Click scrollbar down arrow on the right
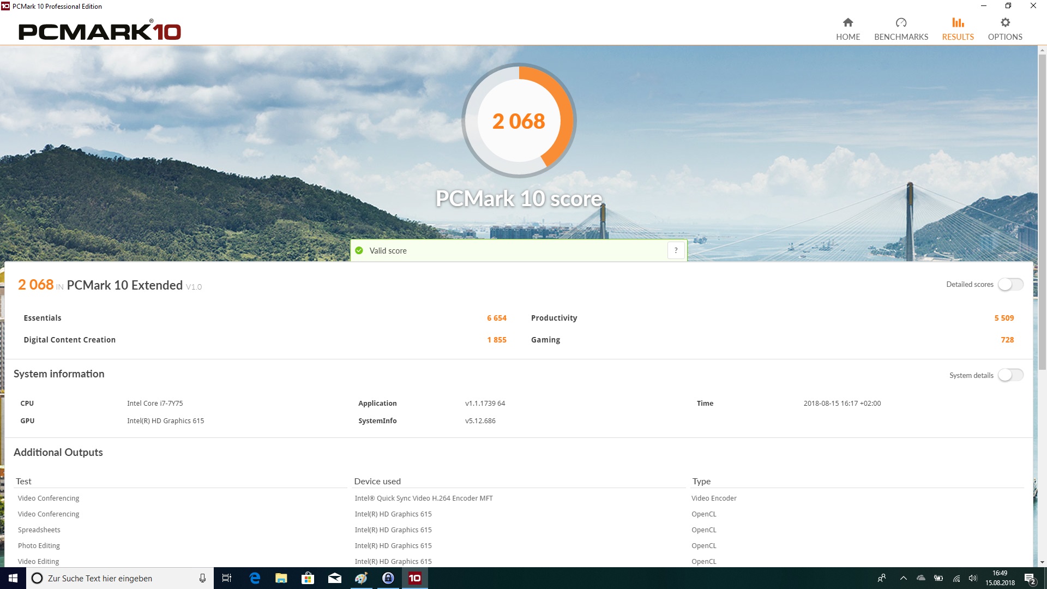 click(1042, 562)
